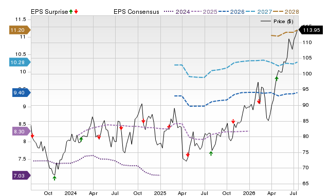Click the Price ($) legend entry
Screen dimensions: 329x196
(x=277, y=22)
